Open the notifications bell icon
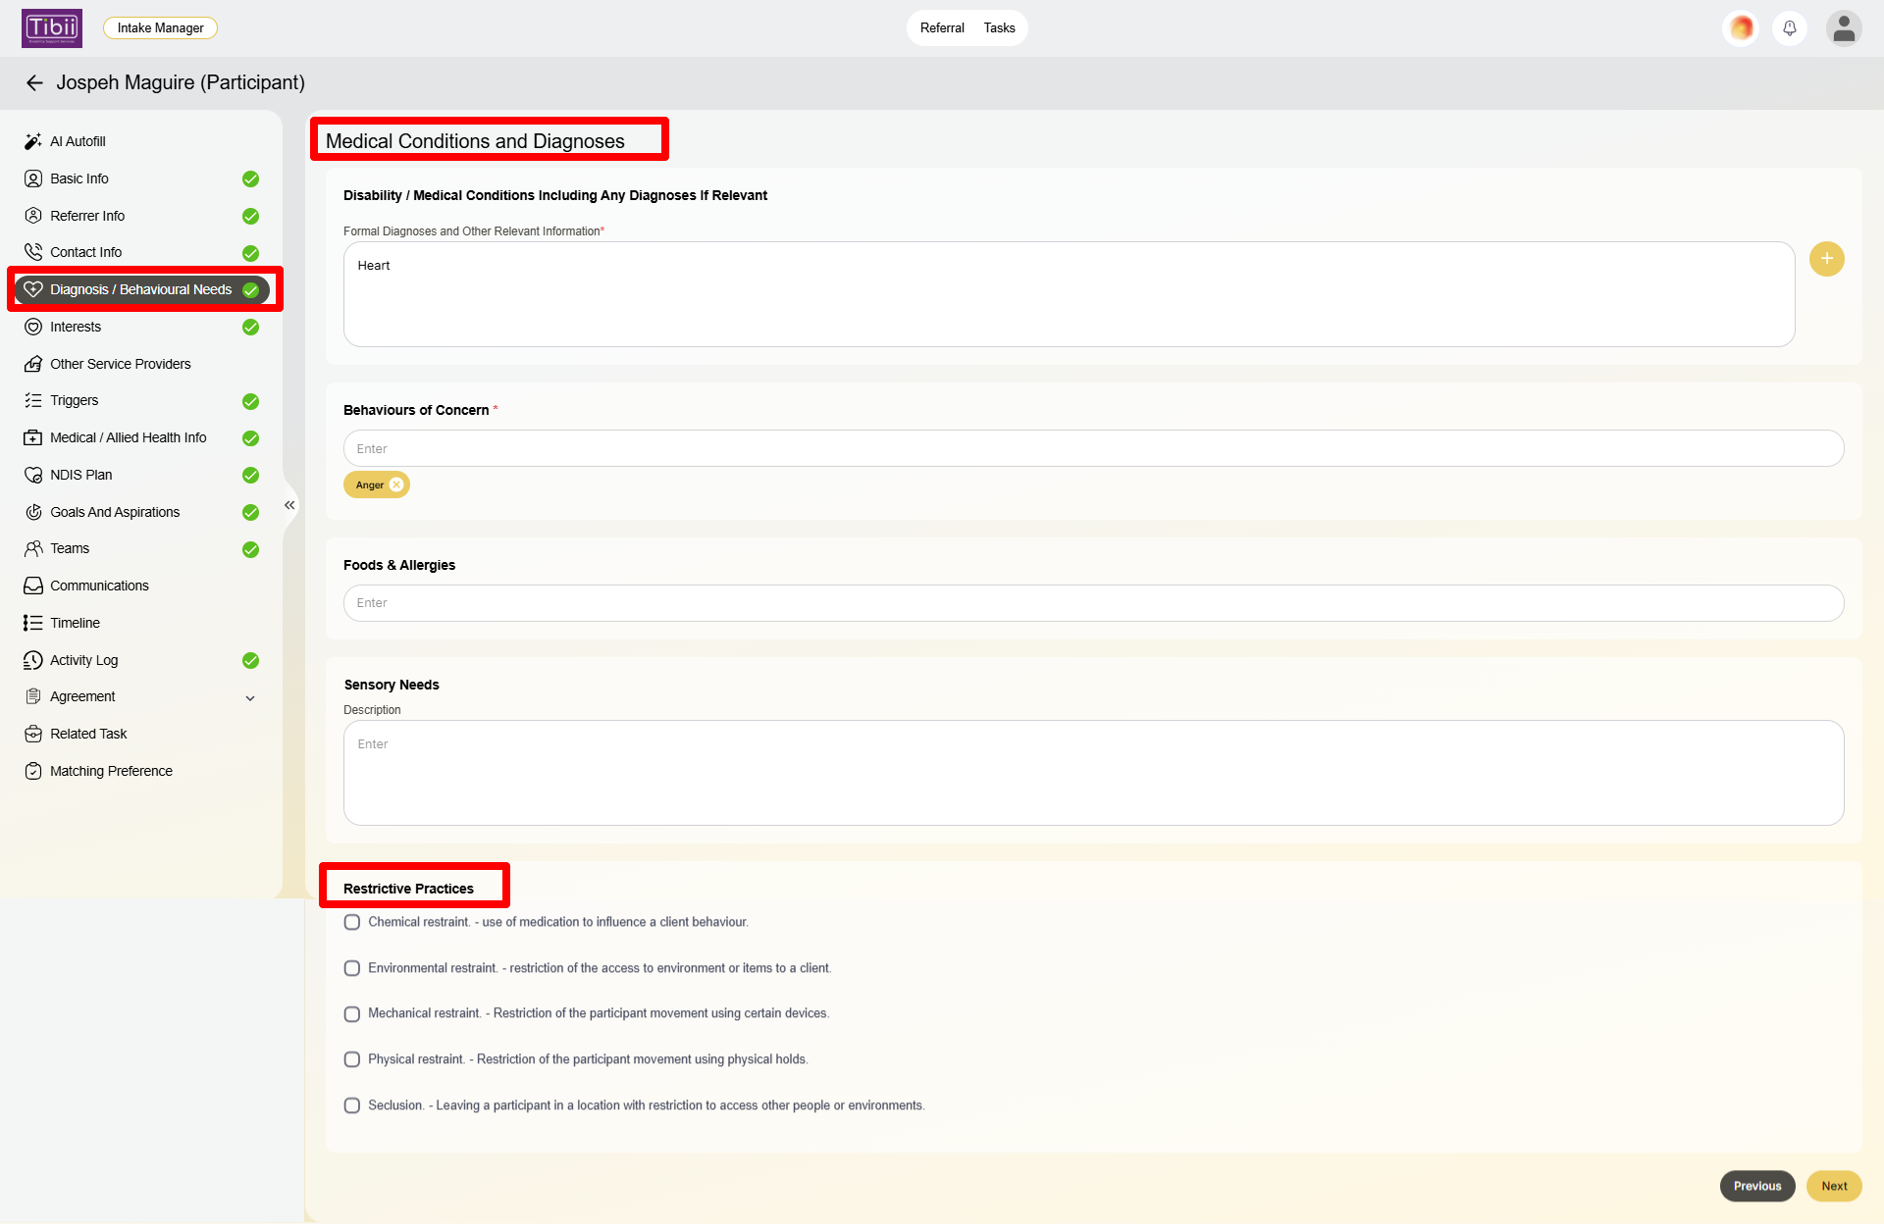Image resolution: width=1884 pixels, height=1224 pixels. point(1790,28)
